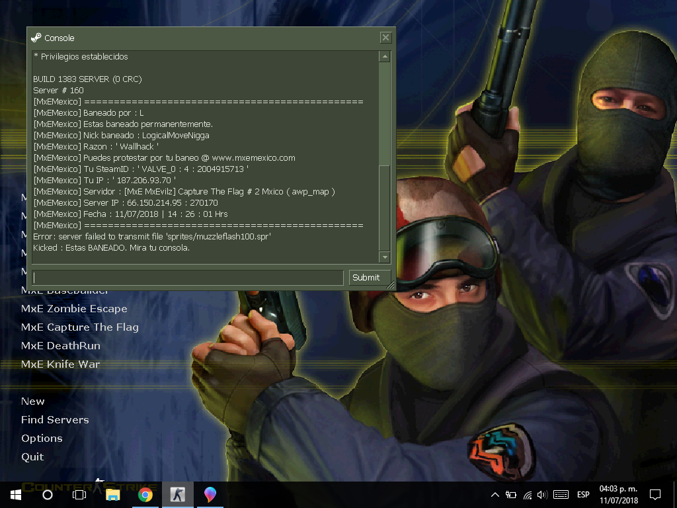Click the 'Kicked : Estas BANEADO' console line
677x508 pixels.
[x=111, y=247]
